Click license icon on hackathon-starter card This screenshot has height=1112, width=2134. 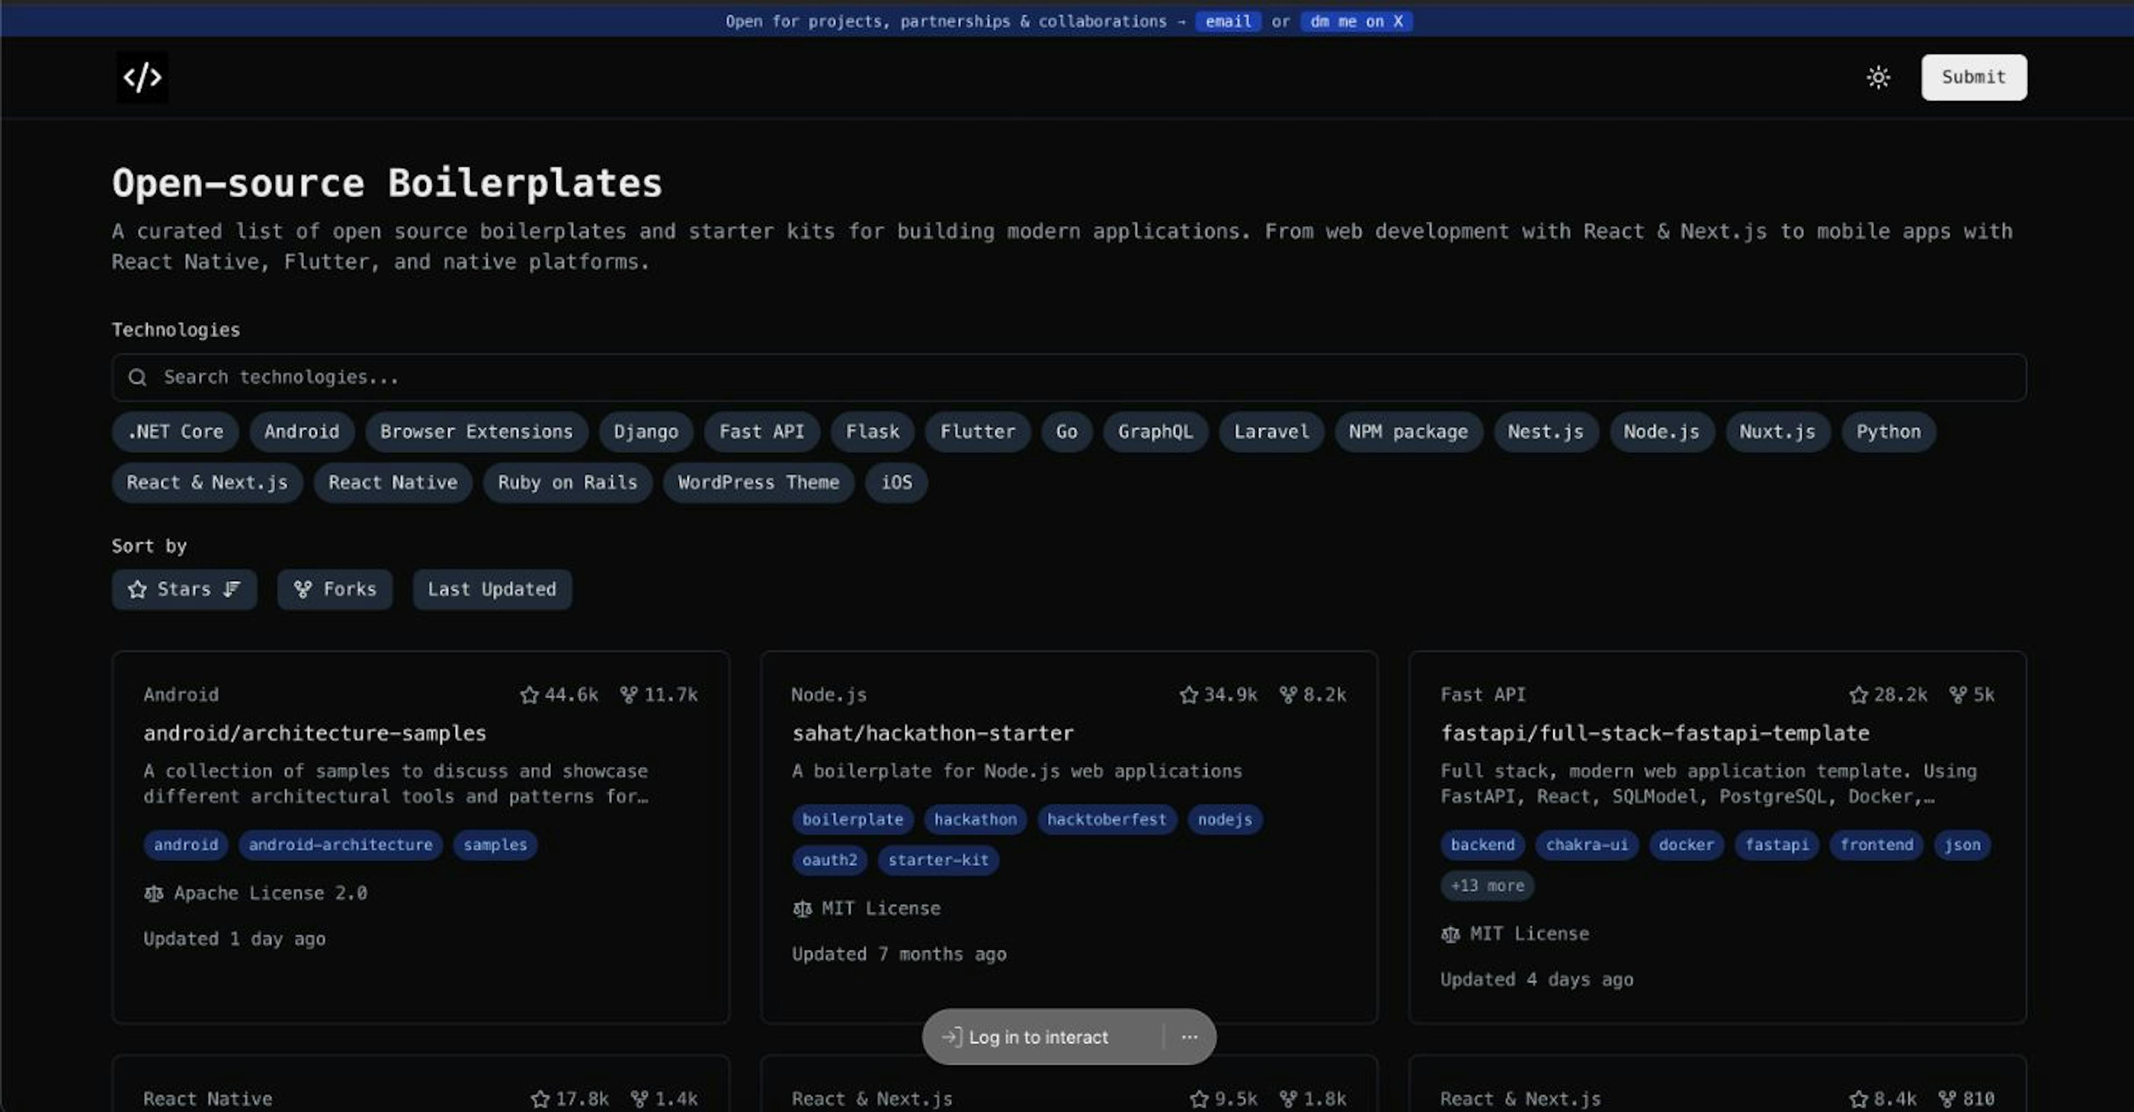click(802, 909)
